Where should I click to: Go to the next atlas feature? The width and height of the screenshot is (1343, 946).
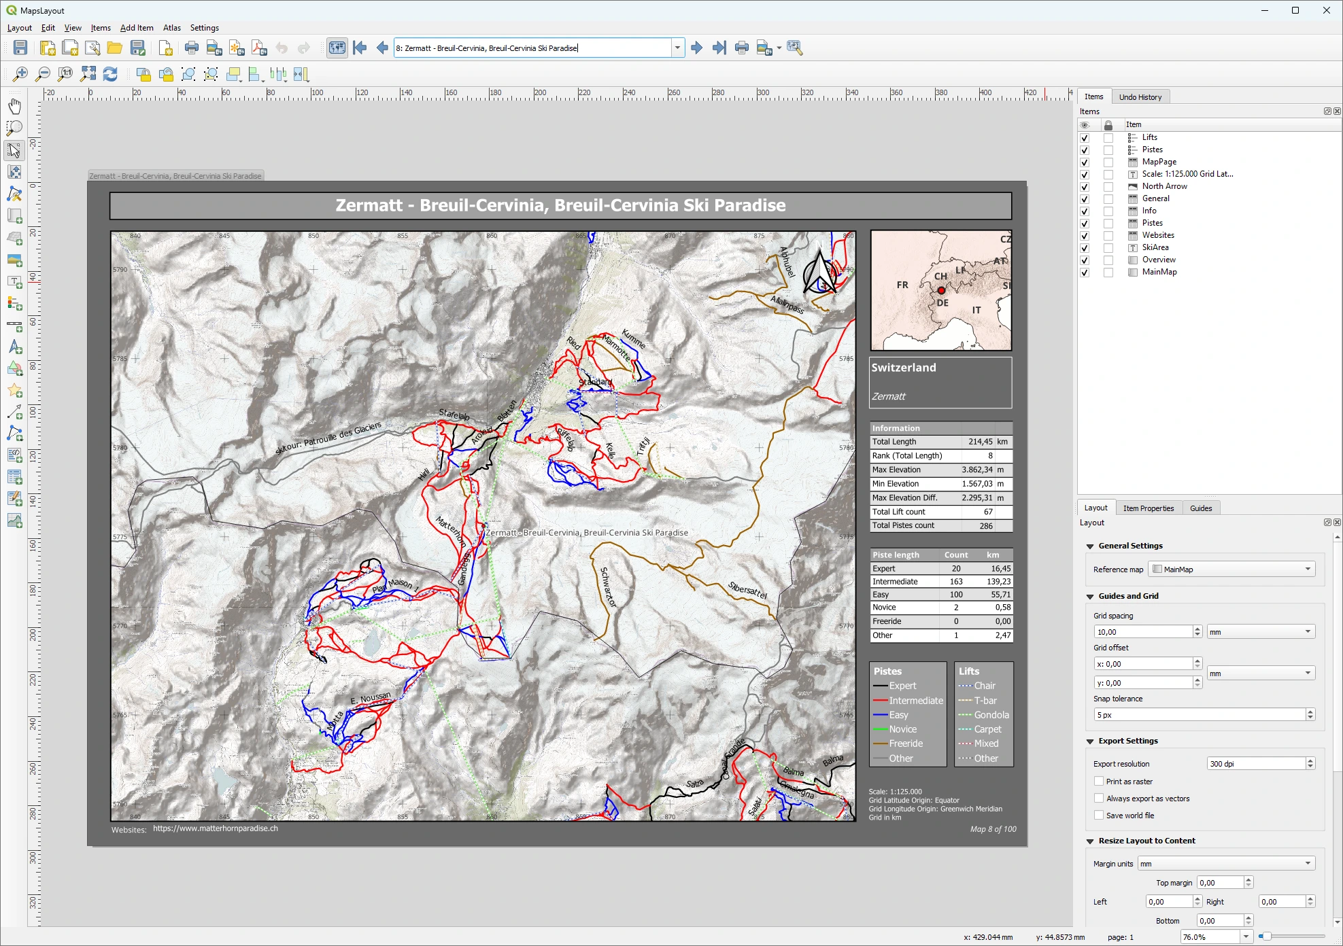pyautogui.click(x=696, y=48)
